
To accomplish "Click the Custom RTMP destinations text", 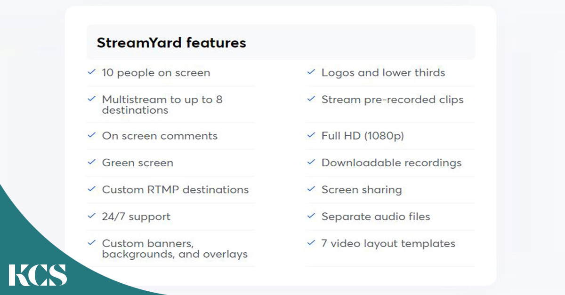I will coord(175,190).
